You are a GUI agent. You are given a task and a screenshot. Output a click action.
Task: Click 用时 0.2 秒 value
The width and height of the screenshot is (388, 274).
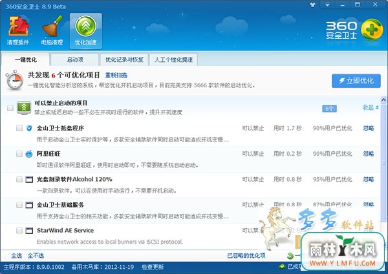click(x=288, y=154)
